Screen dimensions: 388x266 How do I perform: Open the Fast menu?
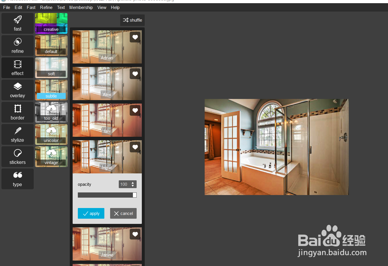click(31, 8)
